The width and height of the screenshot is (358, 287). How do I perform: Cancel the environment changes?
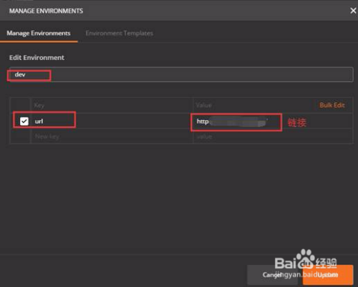point(272,275)
